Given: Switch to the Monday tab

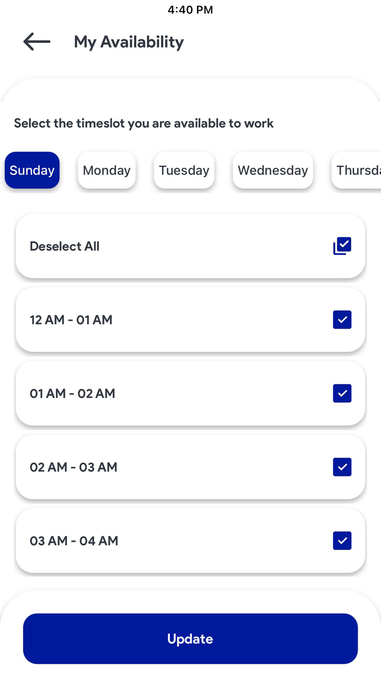Looking at the screenshot, I should [107, 170].
